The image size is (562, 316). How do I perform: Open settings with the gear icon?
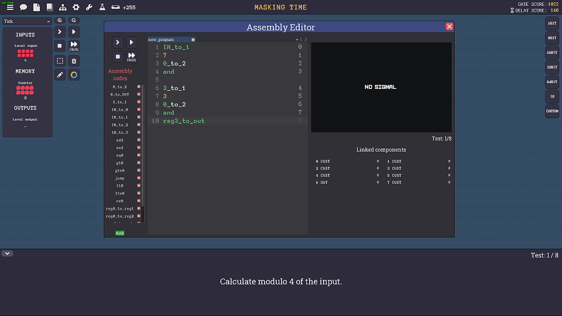76,8
